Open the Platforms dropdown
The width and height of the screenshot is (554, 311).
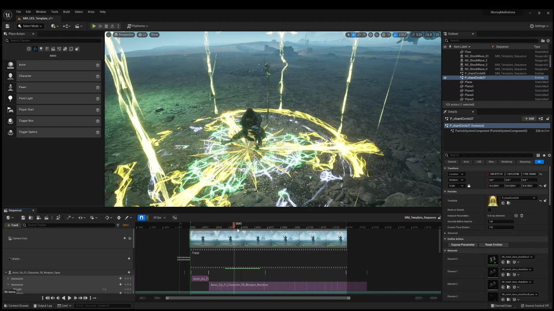coord(138,26)
